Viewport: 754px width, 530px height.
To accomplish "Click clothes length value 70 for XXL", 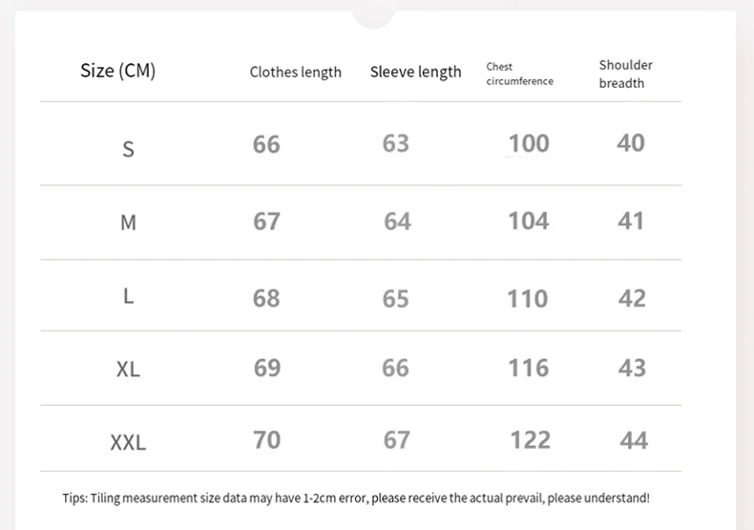I will (x=266, y=440).
